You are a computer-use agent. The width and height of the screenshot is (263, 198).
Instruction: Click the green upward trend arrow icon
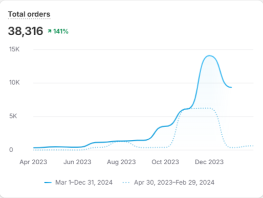[50, 31]
